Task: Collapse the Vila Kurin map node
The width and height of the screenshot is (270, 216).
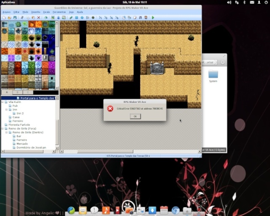Action: coord(3,102)
